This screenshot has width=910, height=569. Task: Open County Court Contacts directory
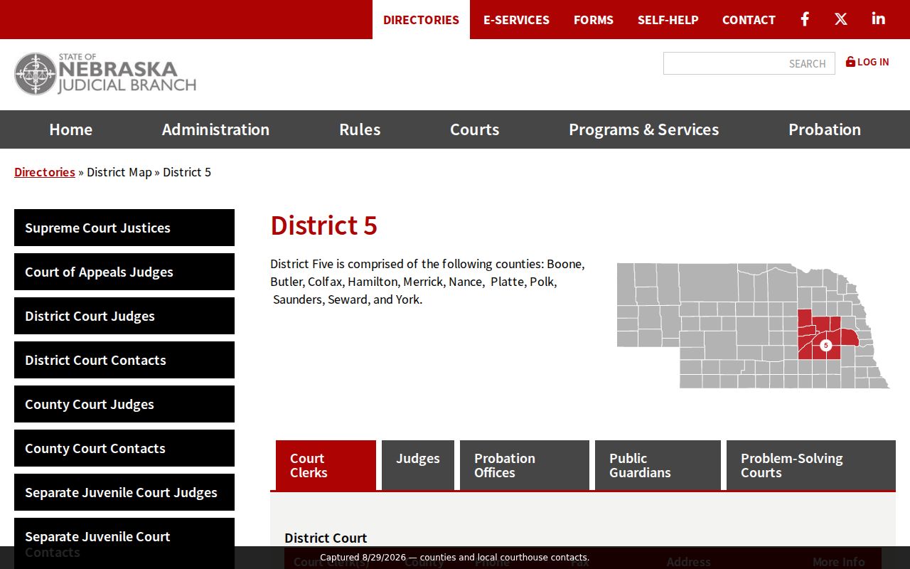[x=124, y=448]
